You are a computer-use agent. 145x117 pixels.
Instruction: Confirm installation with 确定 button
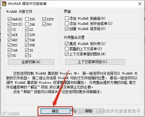tap(55, 111)
